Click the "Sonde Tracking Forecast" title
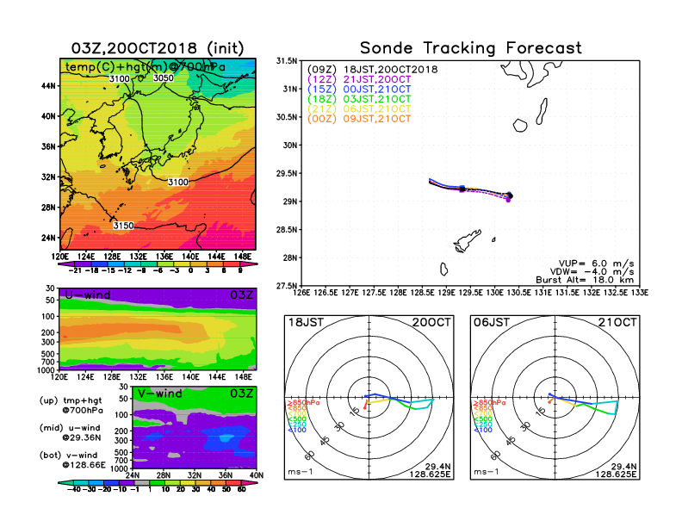The height and width of the screenshot is (527, 682). pyautogui.click(x=470, y=48)
